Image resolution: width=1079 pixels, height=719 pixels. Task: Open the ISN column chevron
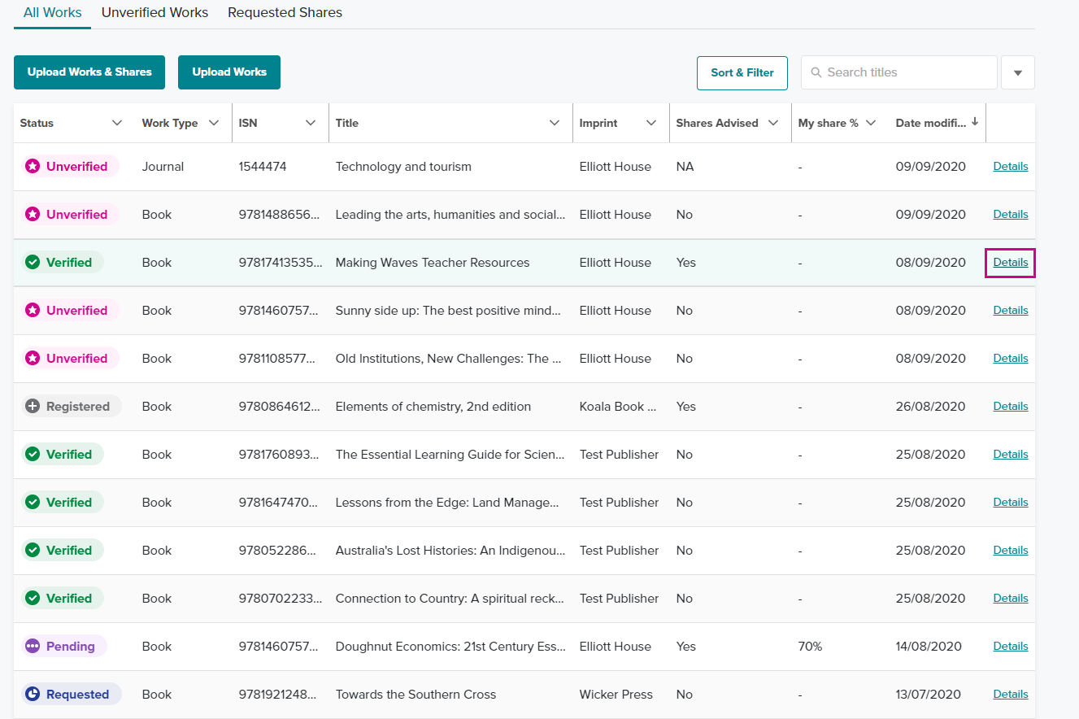(311, 123)
